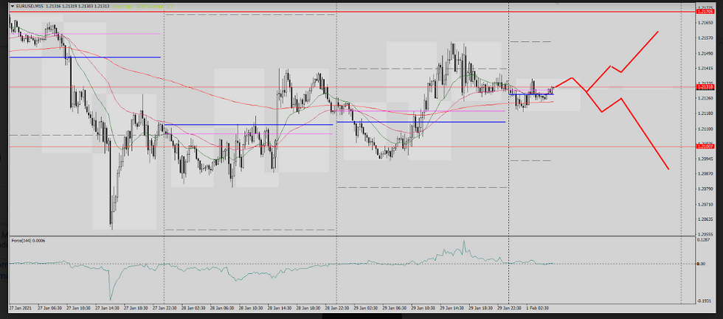Open the chart menu triangle beside EURUSD,M15
This screenshot has width=723, height=319.
12,7
